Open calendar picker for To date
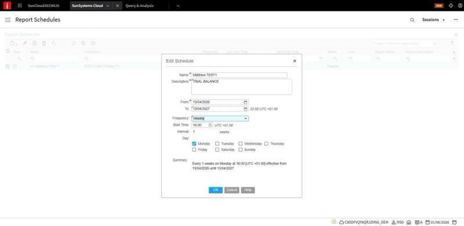 (x=245, y=109)
